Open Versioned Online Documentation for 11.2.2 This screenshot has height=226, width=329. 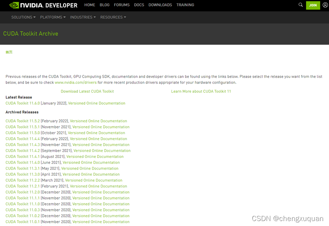pos(94,180)
